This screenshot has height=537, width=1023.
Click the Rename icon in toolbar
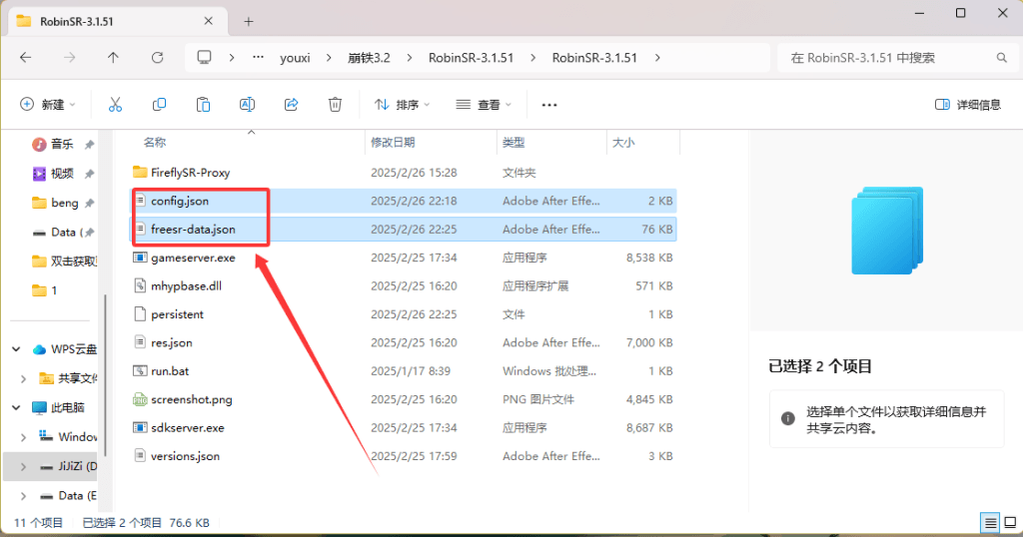click(247, 105)
